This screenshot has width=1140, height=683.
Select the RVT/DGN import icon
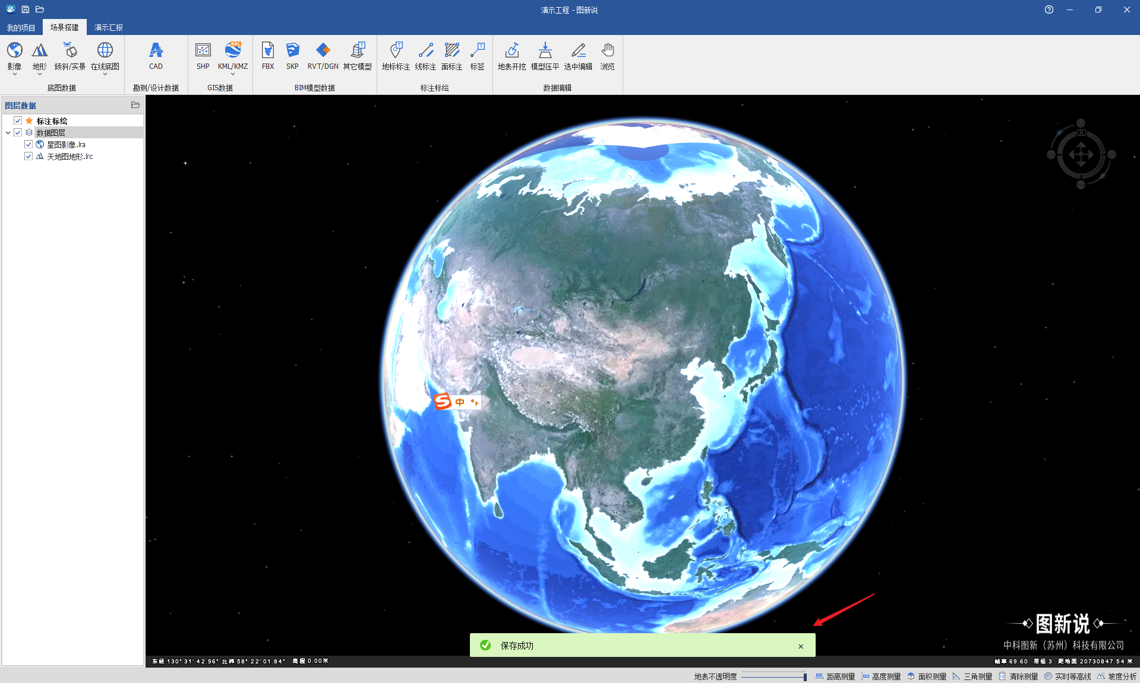click(x=323, y=51)
